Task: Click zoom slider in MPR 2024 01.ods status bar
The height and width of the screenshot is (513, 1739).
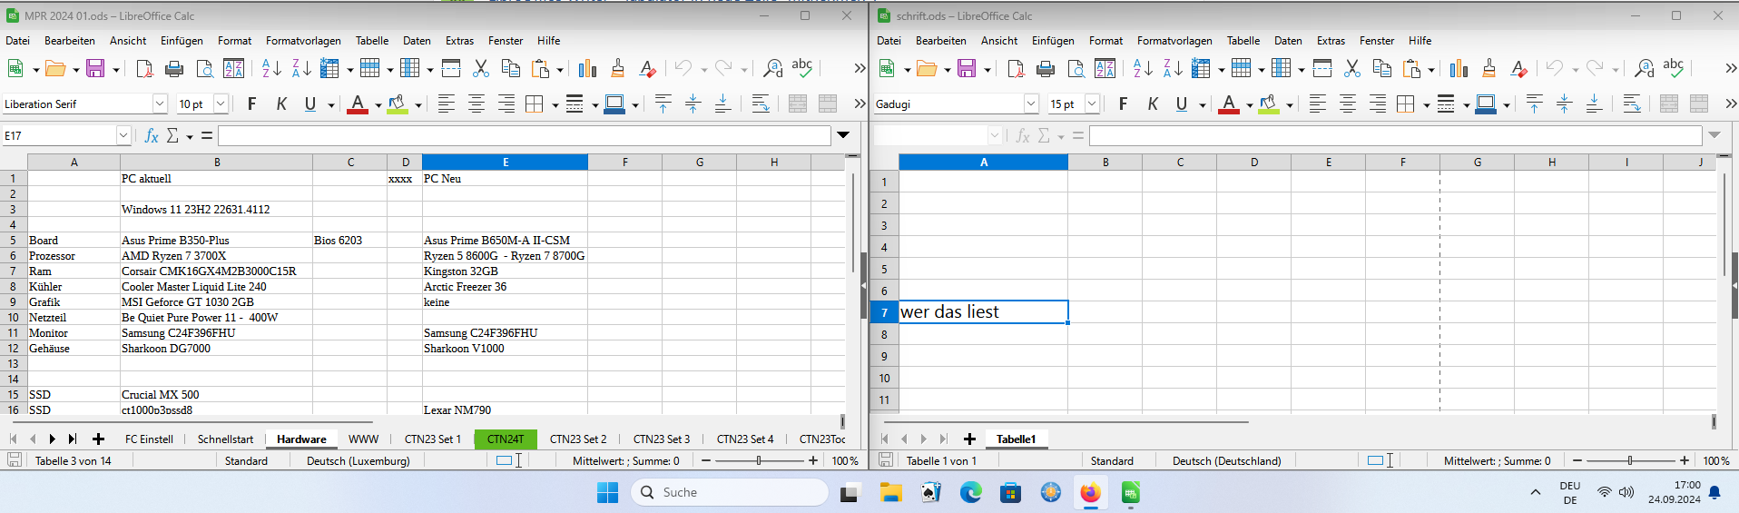Action: point(759,460)
